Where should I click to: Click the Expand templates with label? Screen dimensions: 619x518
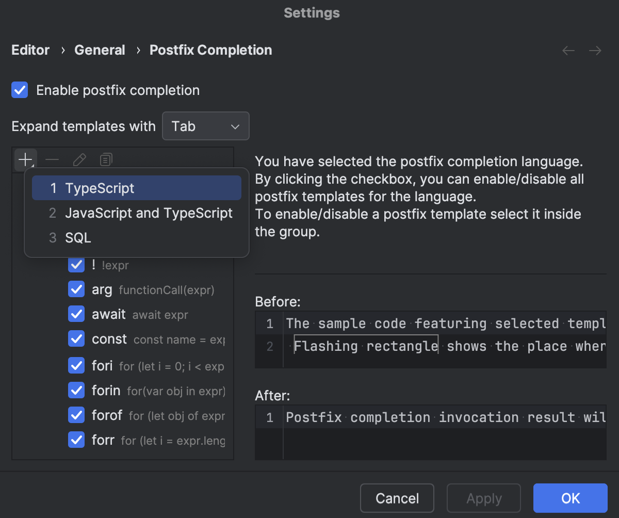84,126
